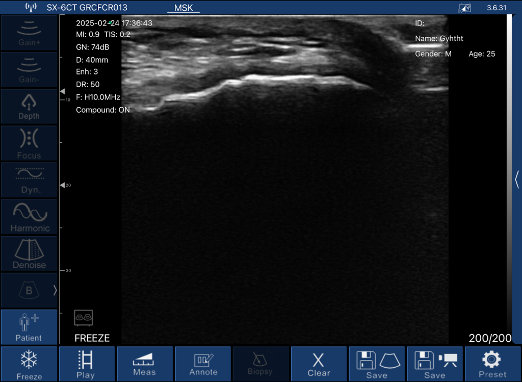Increase gain with the Gain+ button
The height and width of the screenshot is (382, 522).
pyautogui.click(x=29, y=33)
